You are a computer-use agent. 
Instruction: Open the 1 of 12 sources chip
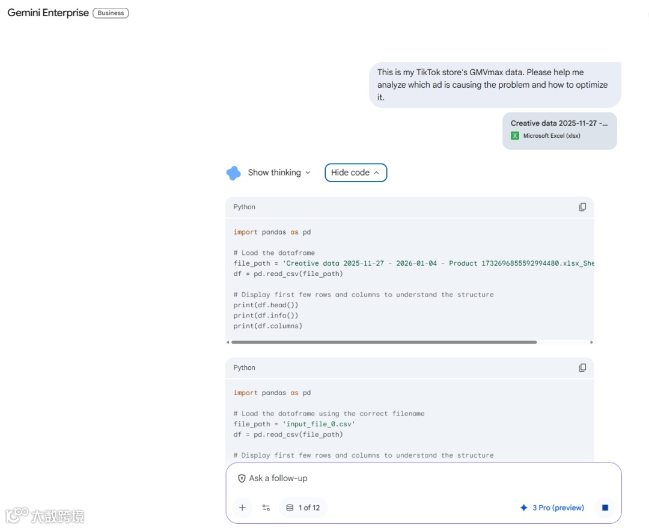[x=303, y=508]
